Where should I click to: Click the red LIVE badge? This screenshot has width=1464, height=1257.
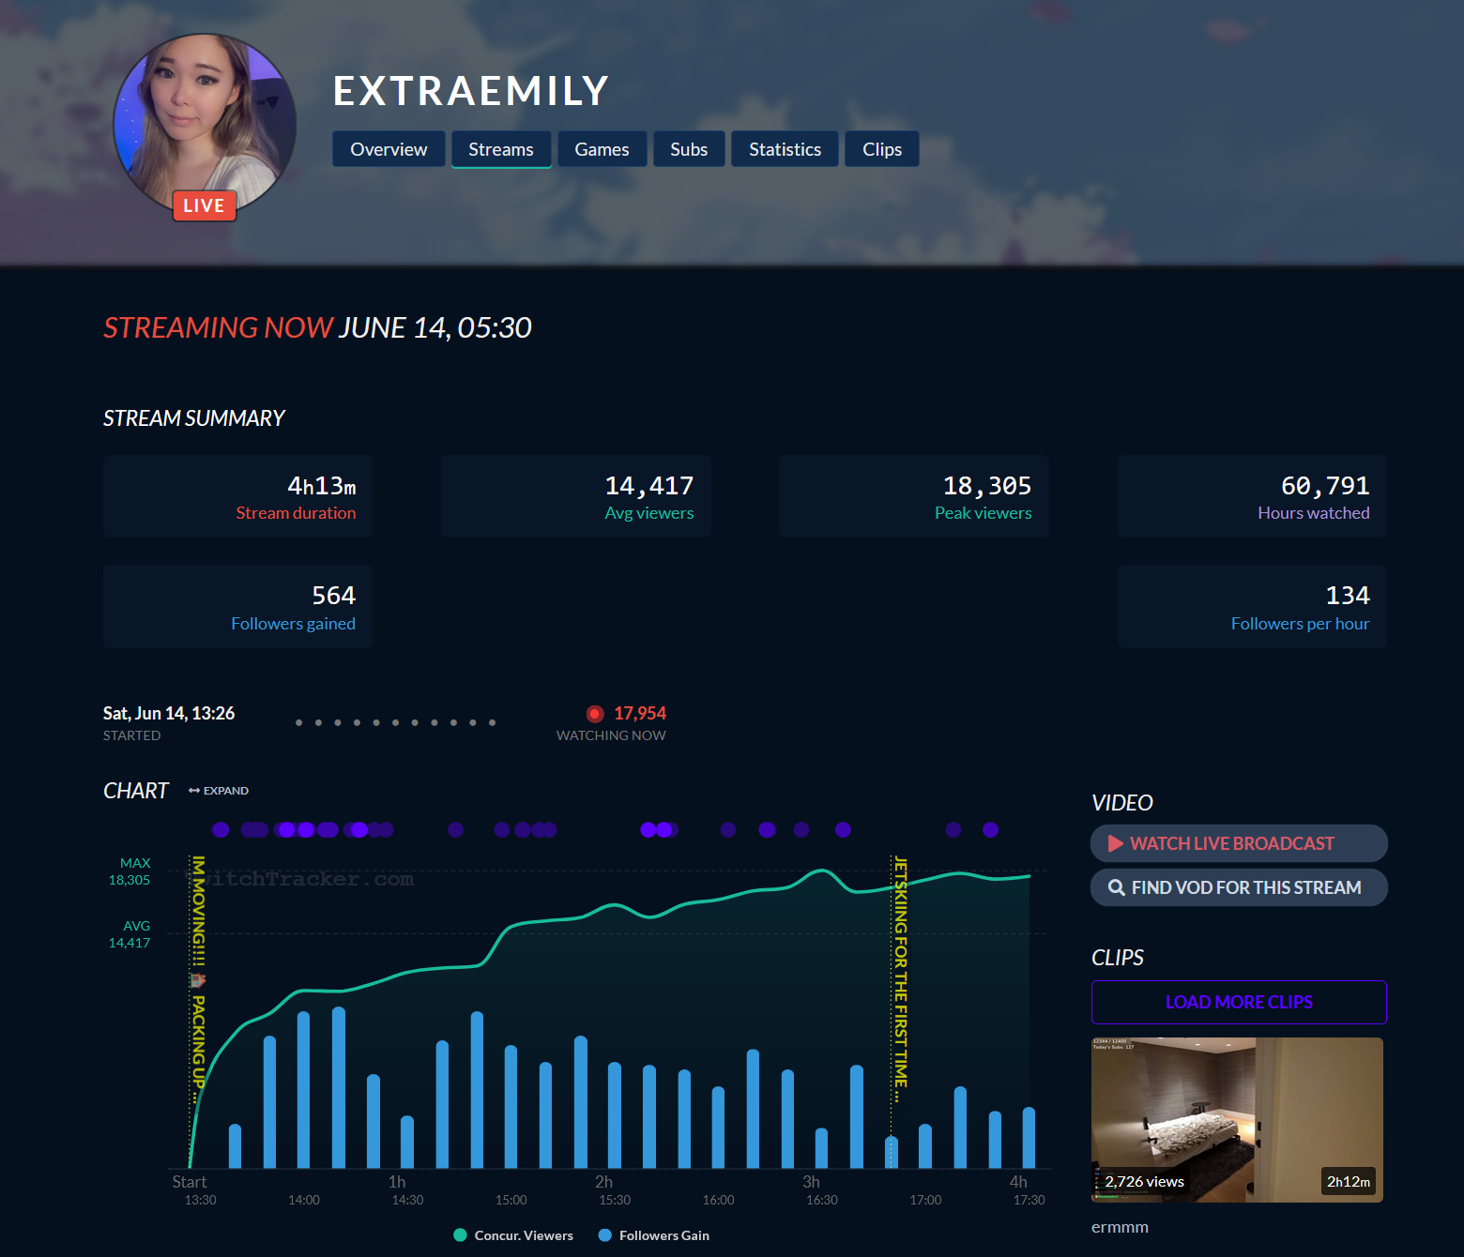click(x=204, y=205)
